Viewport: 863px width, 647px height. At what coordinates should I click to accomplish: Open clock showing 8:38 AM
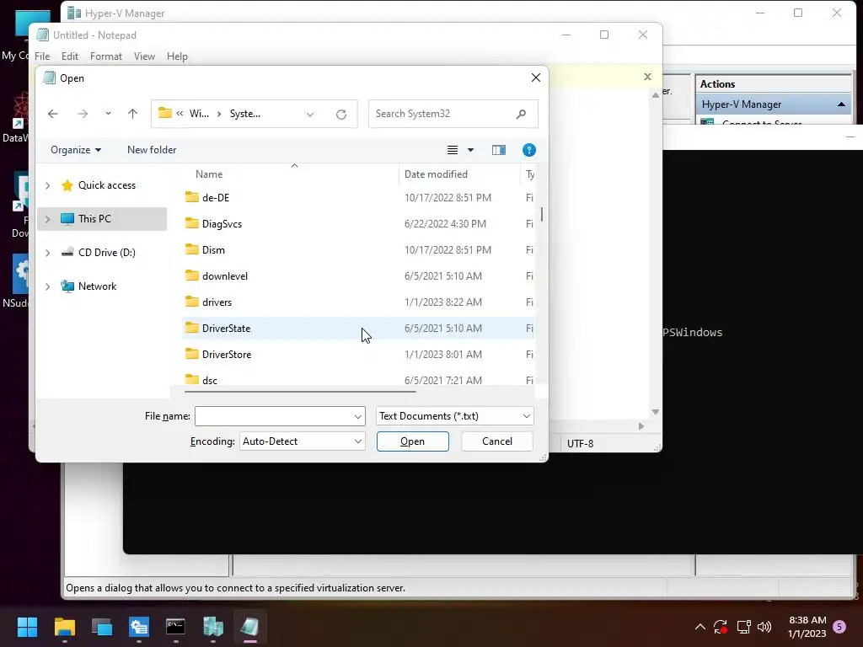point(807,627)
